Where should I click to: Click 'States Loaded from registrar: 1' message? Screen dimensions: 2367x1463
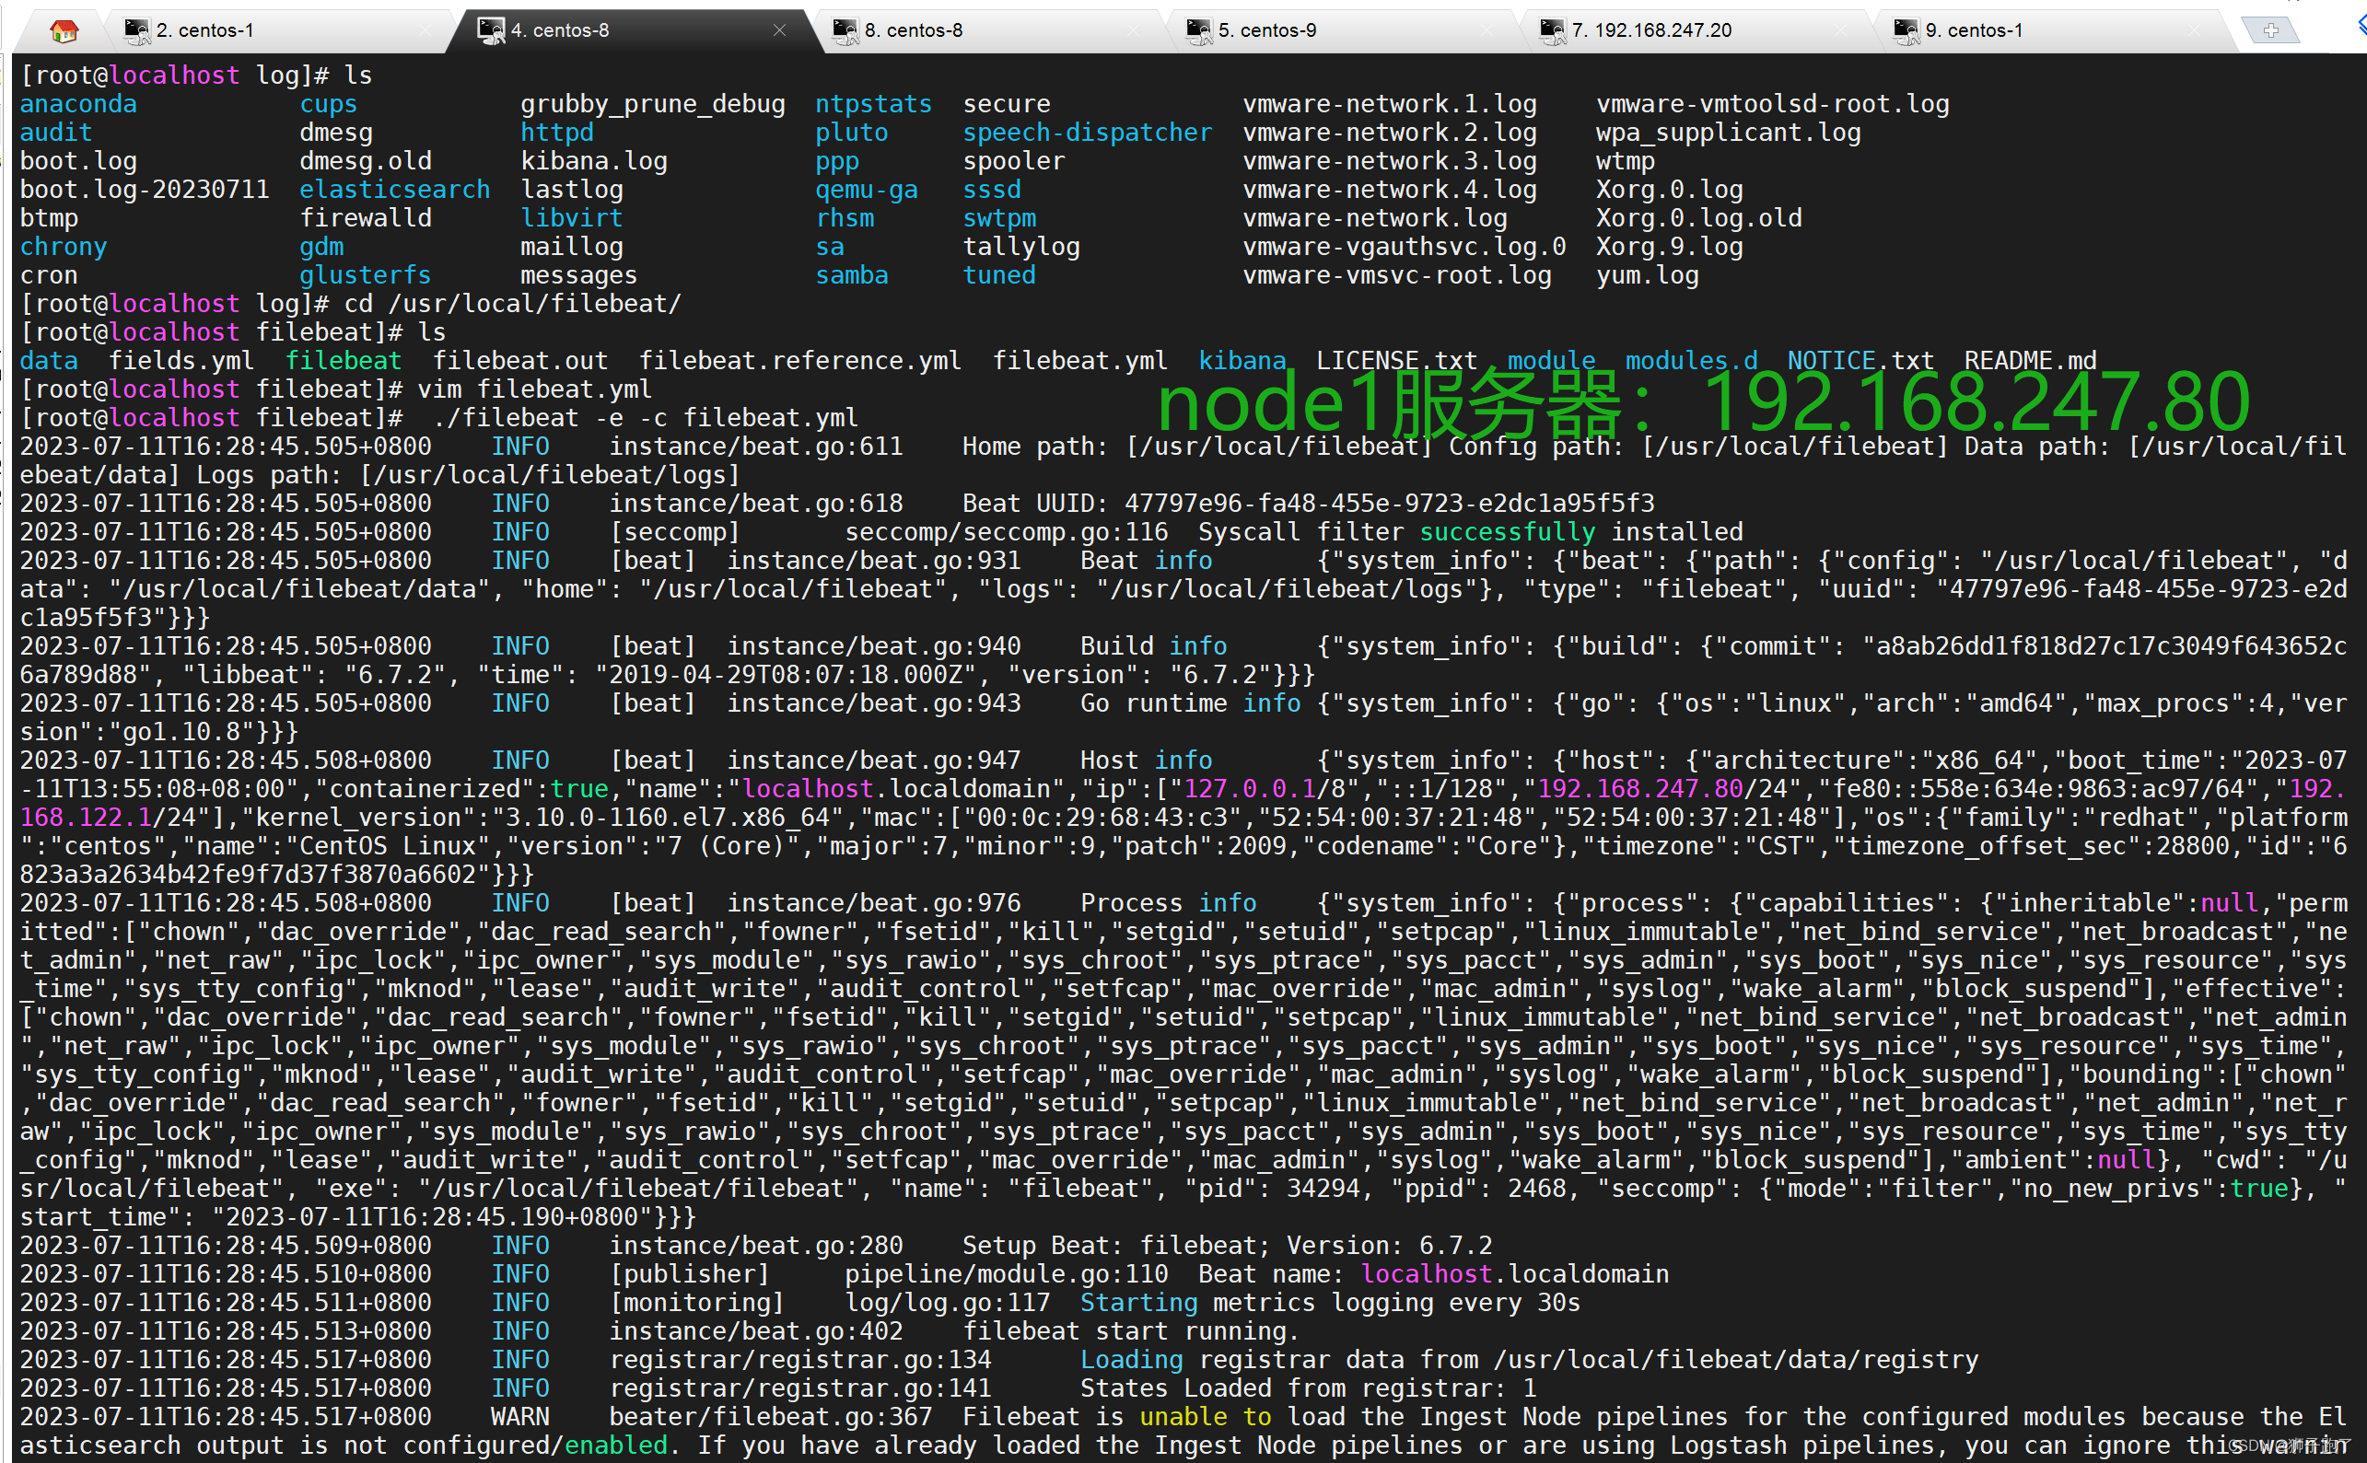[x=1309, y=1388]
